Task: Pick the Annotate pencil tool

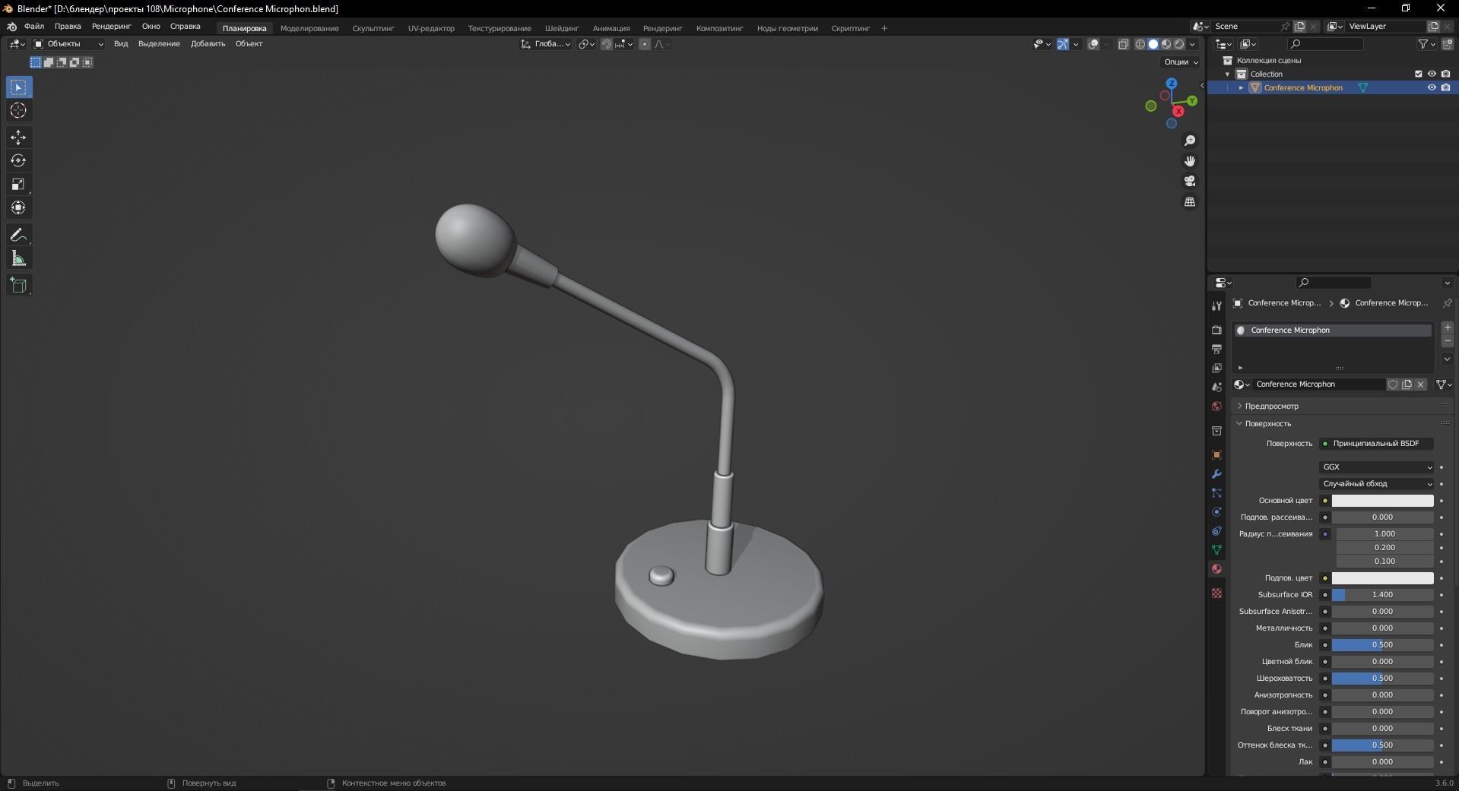Action: pos(18,235)
